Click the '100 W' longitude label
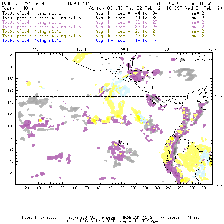The height and width of the screenshot is (224, 224). [x=81, y=49]
